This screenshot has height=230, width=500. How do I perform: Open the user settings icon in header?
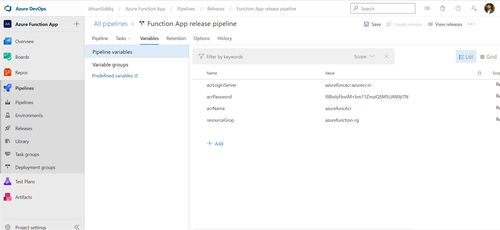(474, 9)
